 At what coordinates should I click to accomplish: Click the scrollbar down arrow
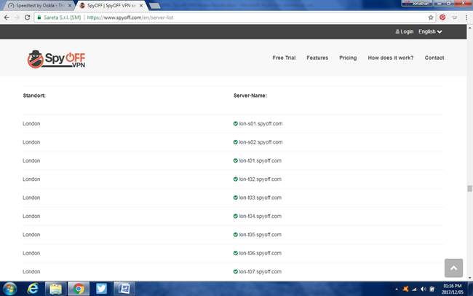pos(469,278)
